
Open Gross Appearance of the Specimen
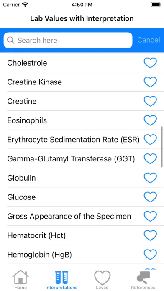pyautogui.click(x=82, y=216)
